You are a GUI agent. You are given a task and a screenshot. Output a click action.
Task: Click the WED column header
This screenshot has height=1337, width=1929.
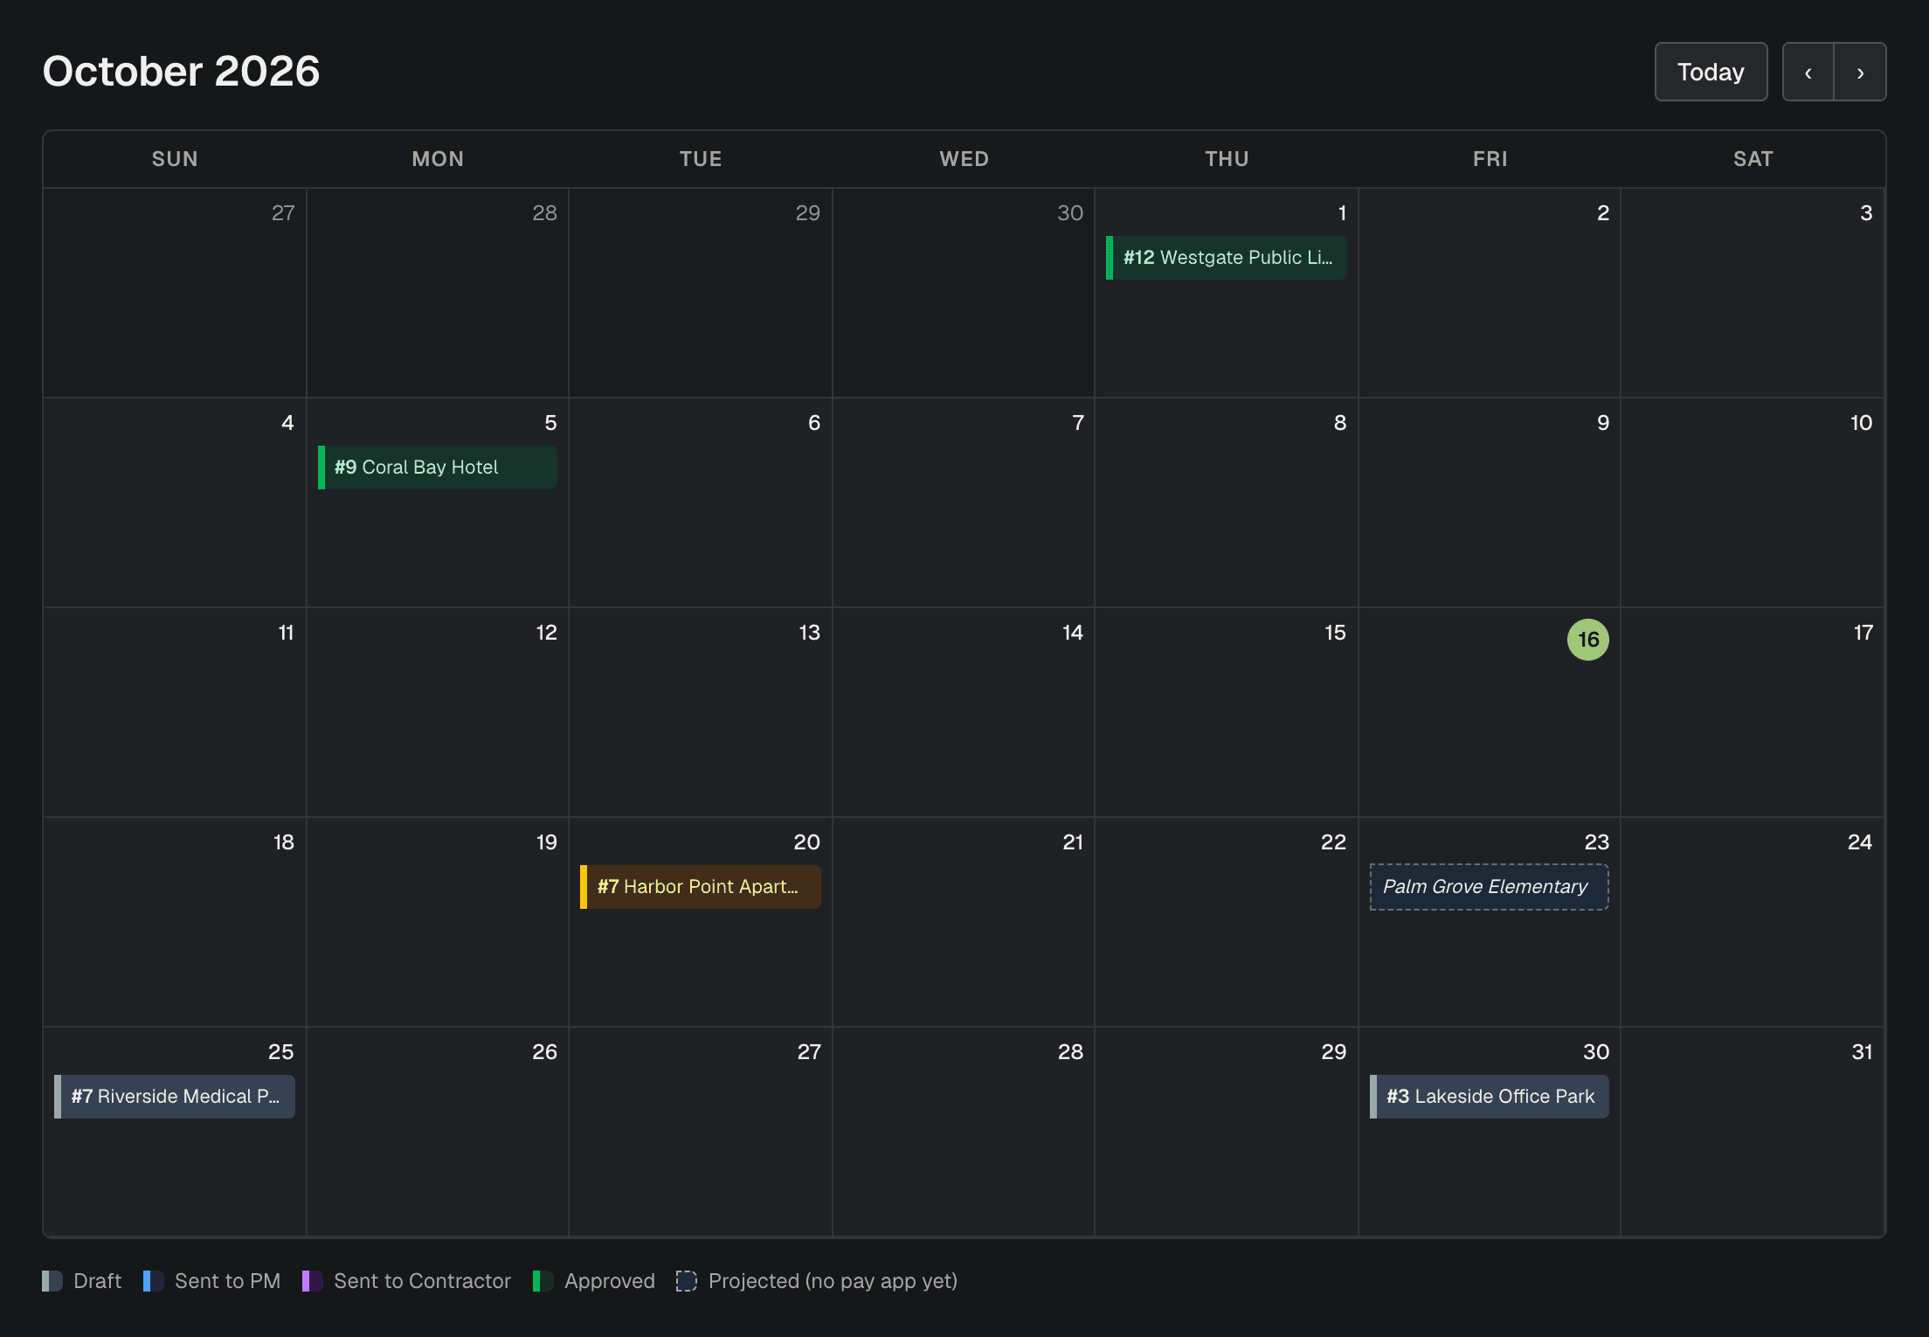click(x=964, y=159)
